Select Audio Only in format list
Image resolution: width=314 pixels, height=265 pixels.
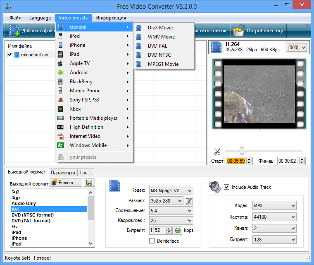(x=49, y=203)
